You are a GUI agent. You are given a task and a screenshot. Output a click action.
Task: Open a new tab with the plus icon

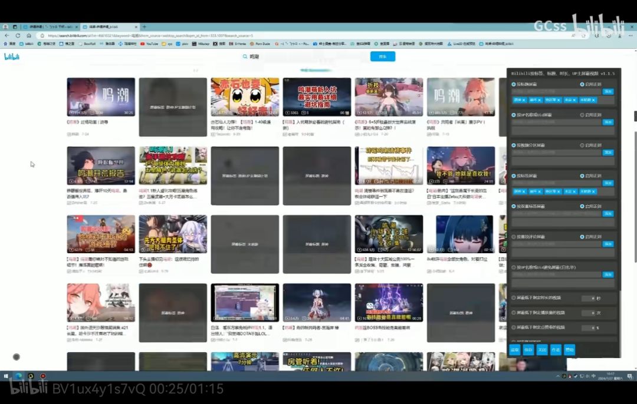[145, 27]
